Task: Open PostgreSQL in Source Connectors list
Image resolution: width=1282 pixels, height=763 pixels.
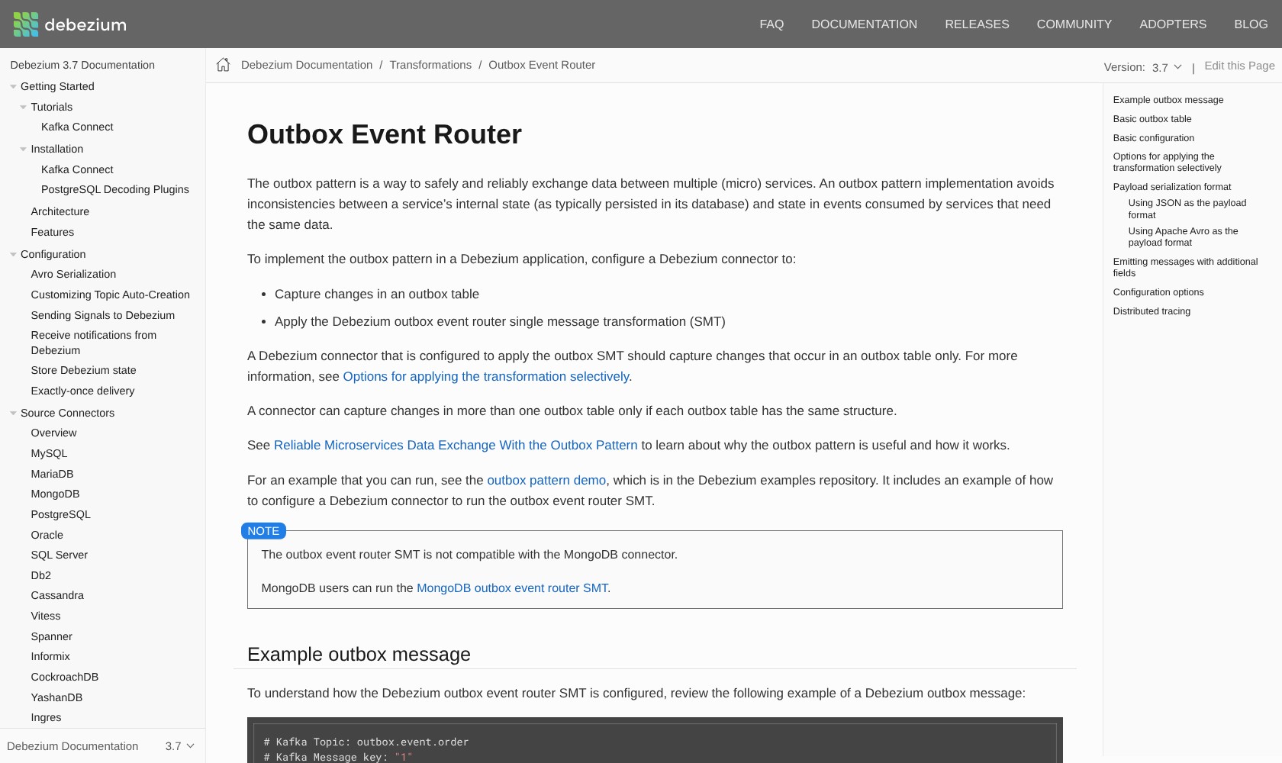Action: (x=60, y=514)
